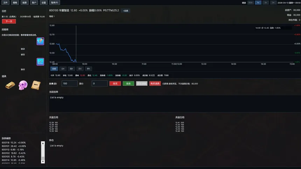This screenshot has width=301, height=169.
Task: Click scrollbar down arrow in ranking list
Action: (x=43, y=162)
